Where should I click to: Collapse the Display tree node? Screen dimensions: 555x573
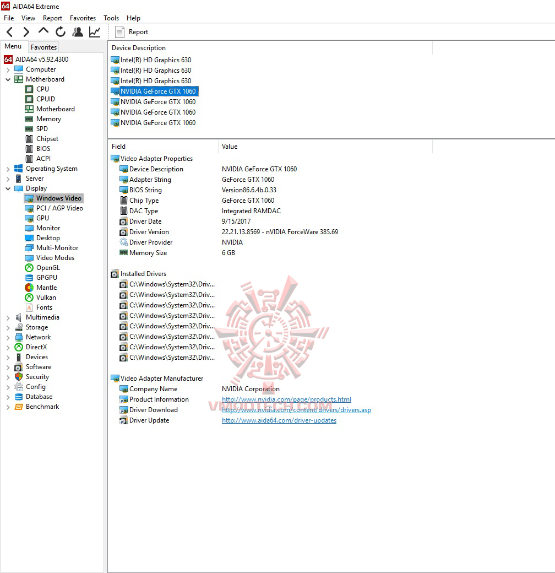[8, 188]
